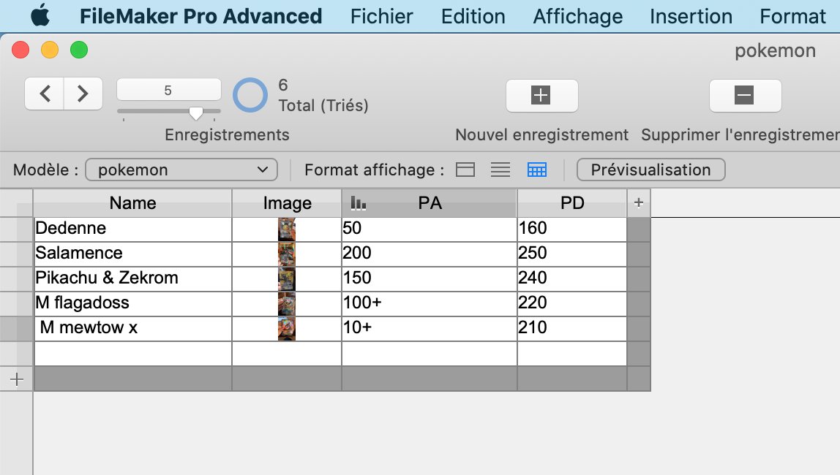Select the Salamence name cell
Viewport: 840px width, 475px height.
pyautogui.click(x=133, y=254)
